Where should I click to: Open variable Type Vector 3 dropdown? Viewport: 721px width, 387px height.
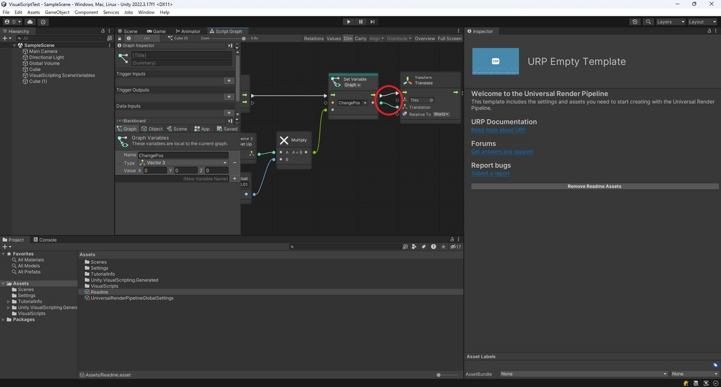pyautogui.click(x=183, y=163)
